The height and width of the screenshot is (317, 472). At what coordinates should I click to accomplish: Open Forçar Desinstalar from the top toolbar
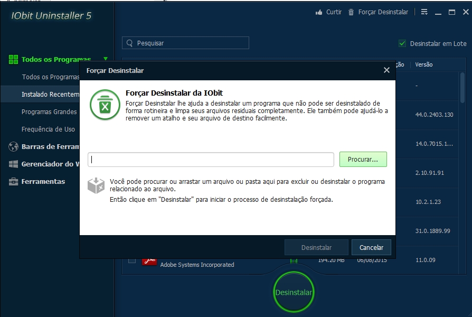[x=379, y=12]
